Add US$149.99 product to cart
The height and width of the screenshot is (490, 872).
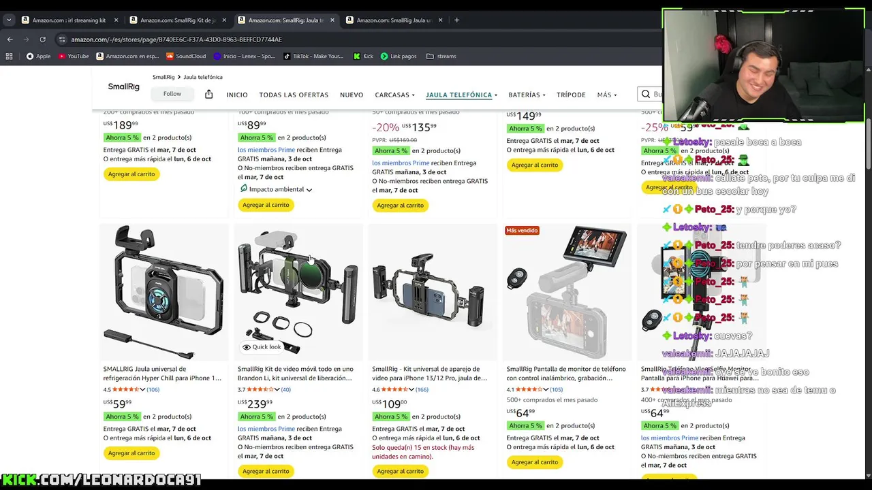tap(535, 165)
